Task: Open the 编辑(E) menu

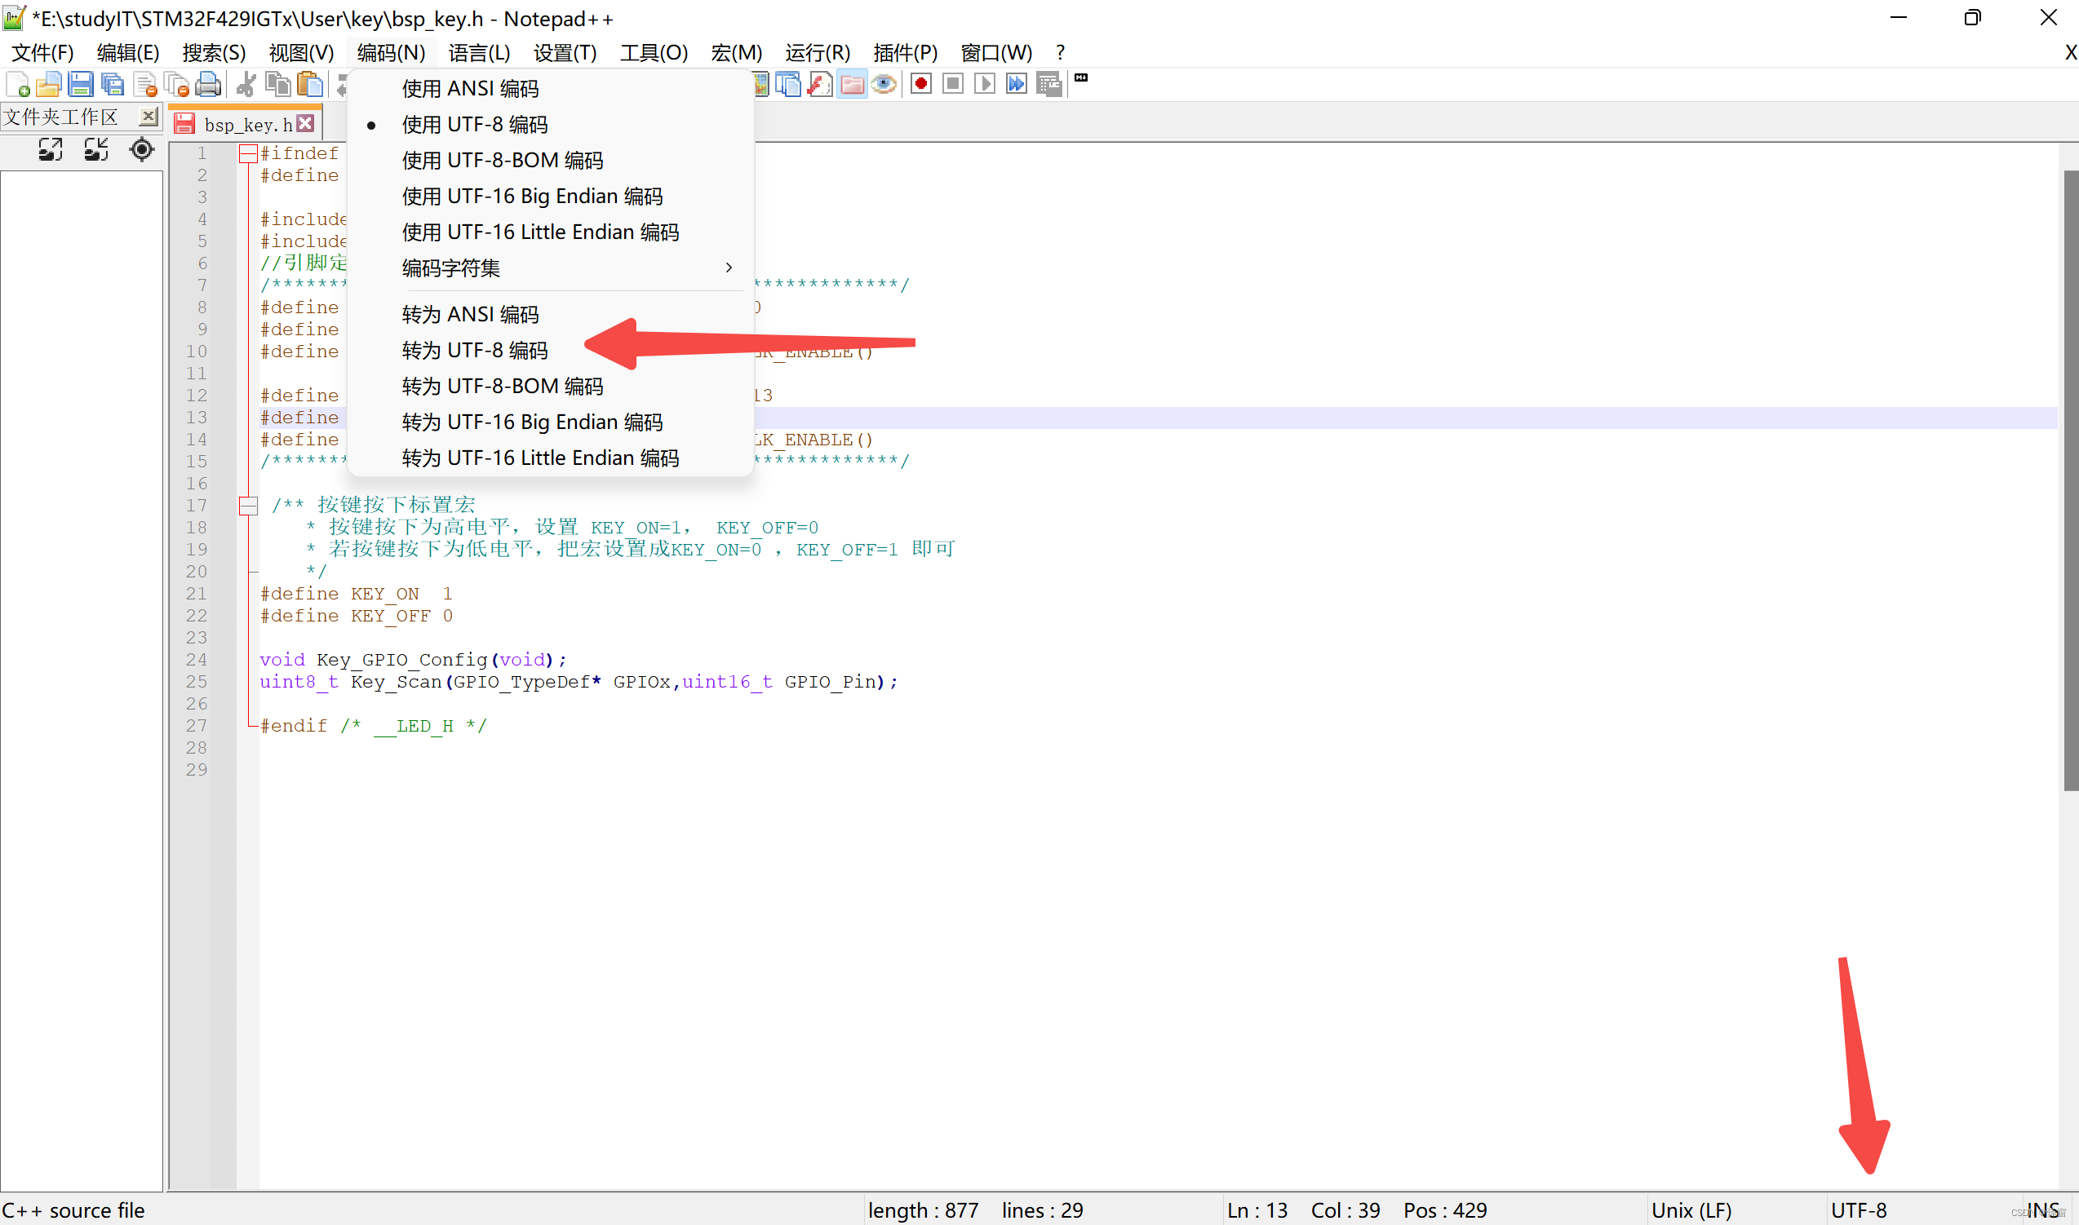Action: [x=128, y=53]
